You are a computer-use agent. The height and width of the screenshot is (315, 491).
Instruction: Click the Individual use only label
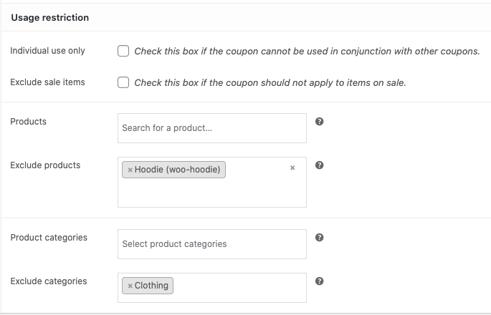47,52
